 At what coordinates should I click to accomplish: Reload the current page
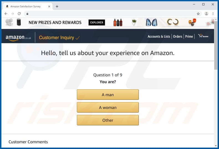[x=19, y=14]
